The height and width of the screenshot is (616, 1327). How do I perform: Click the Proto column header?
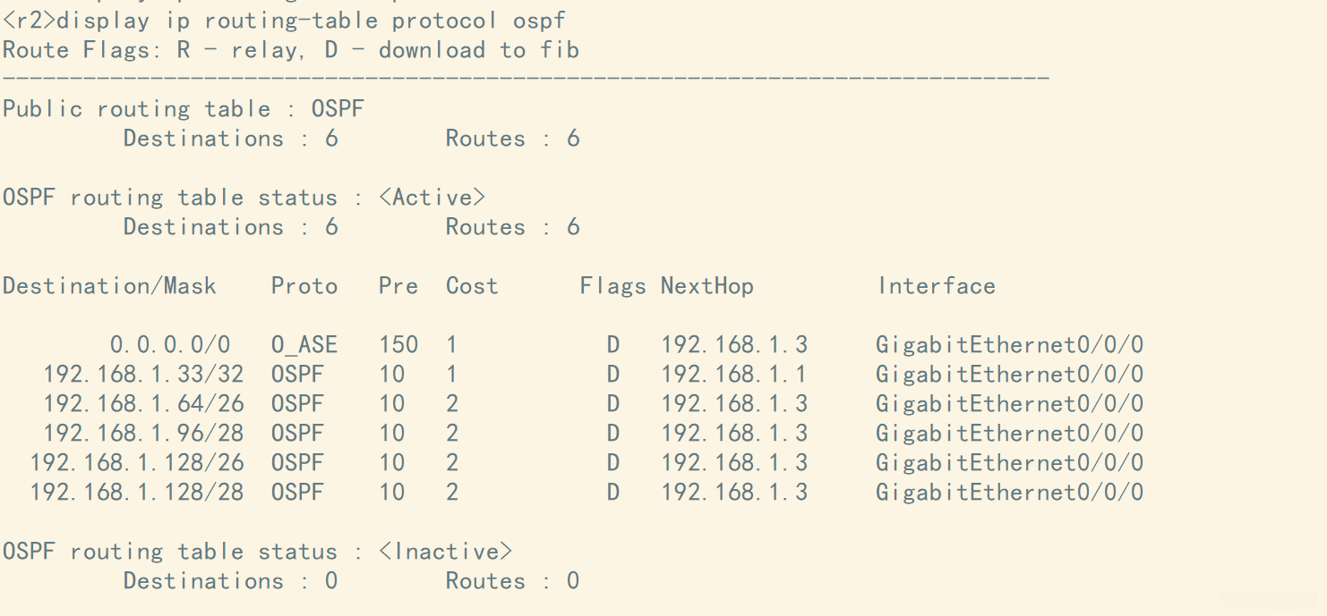(x=304, y=286)
